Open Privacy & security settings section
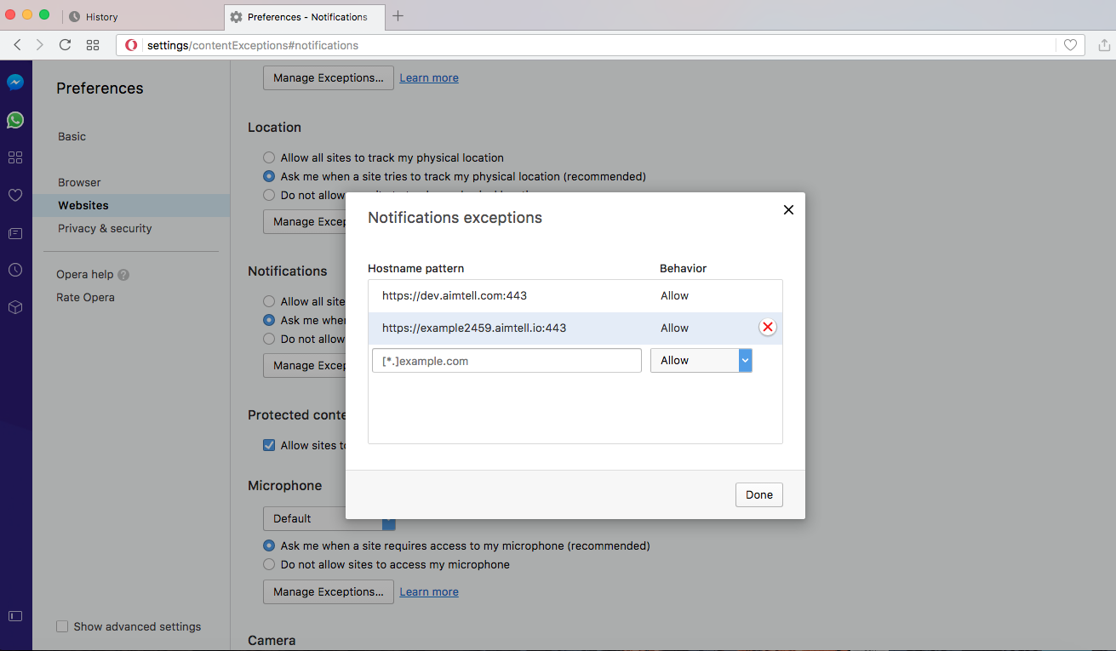 click(x=105, y=228)
